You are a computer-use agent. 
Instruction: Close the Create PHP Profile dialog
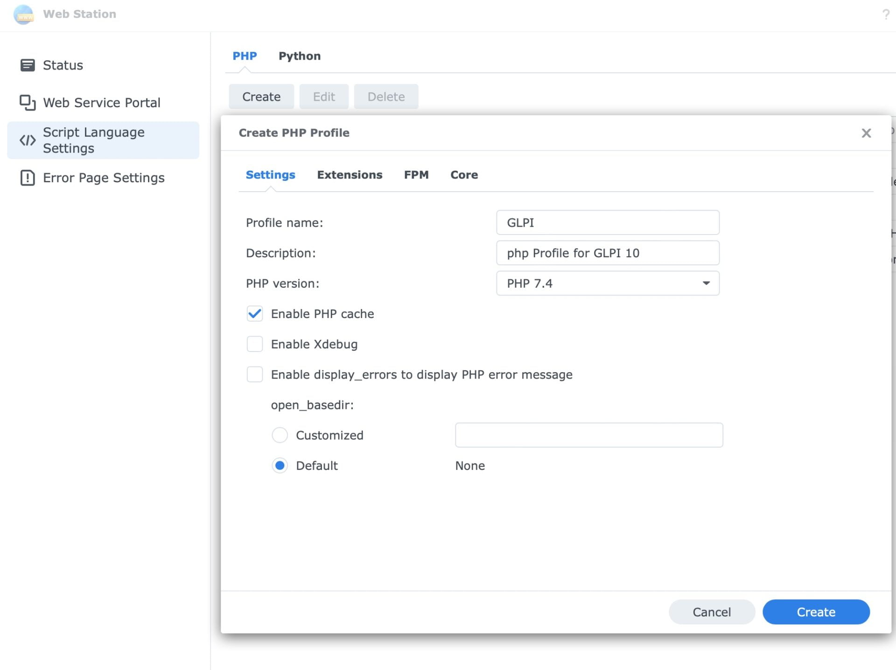pyautogui.click(x=866, y=133)
